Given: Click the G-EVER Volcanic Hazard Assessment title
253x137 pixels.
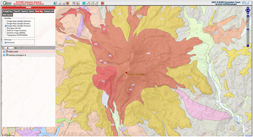Looking at the screenshot, I should pyautogui.click(x=28, y=3).
